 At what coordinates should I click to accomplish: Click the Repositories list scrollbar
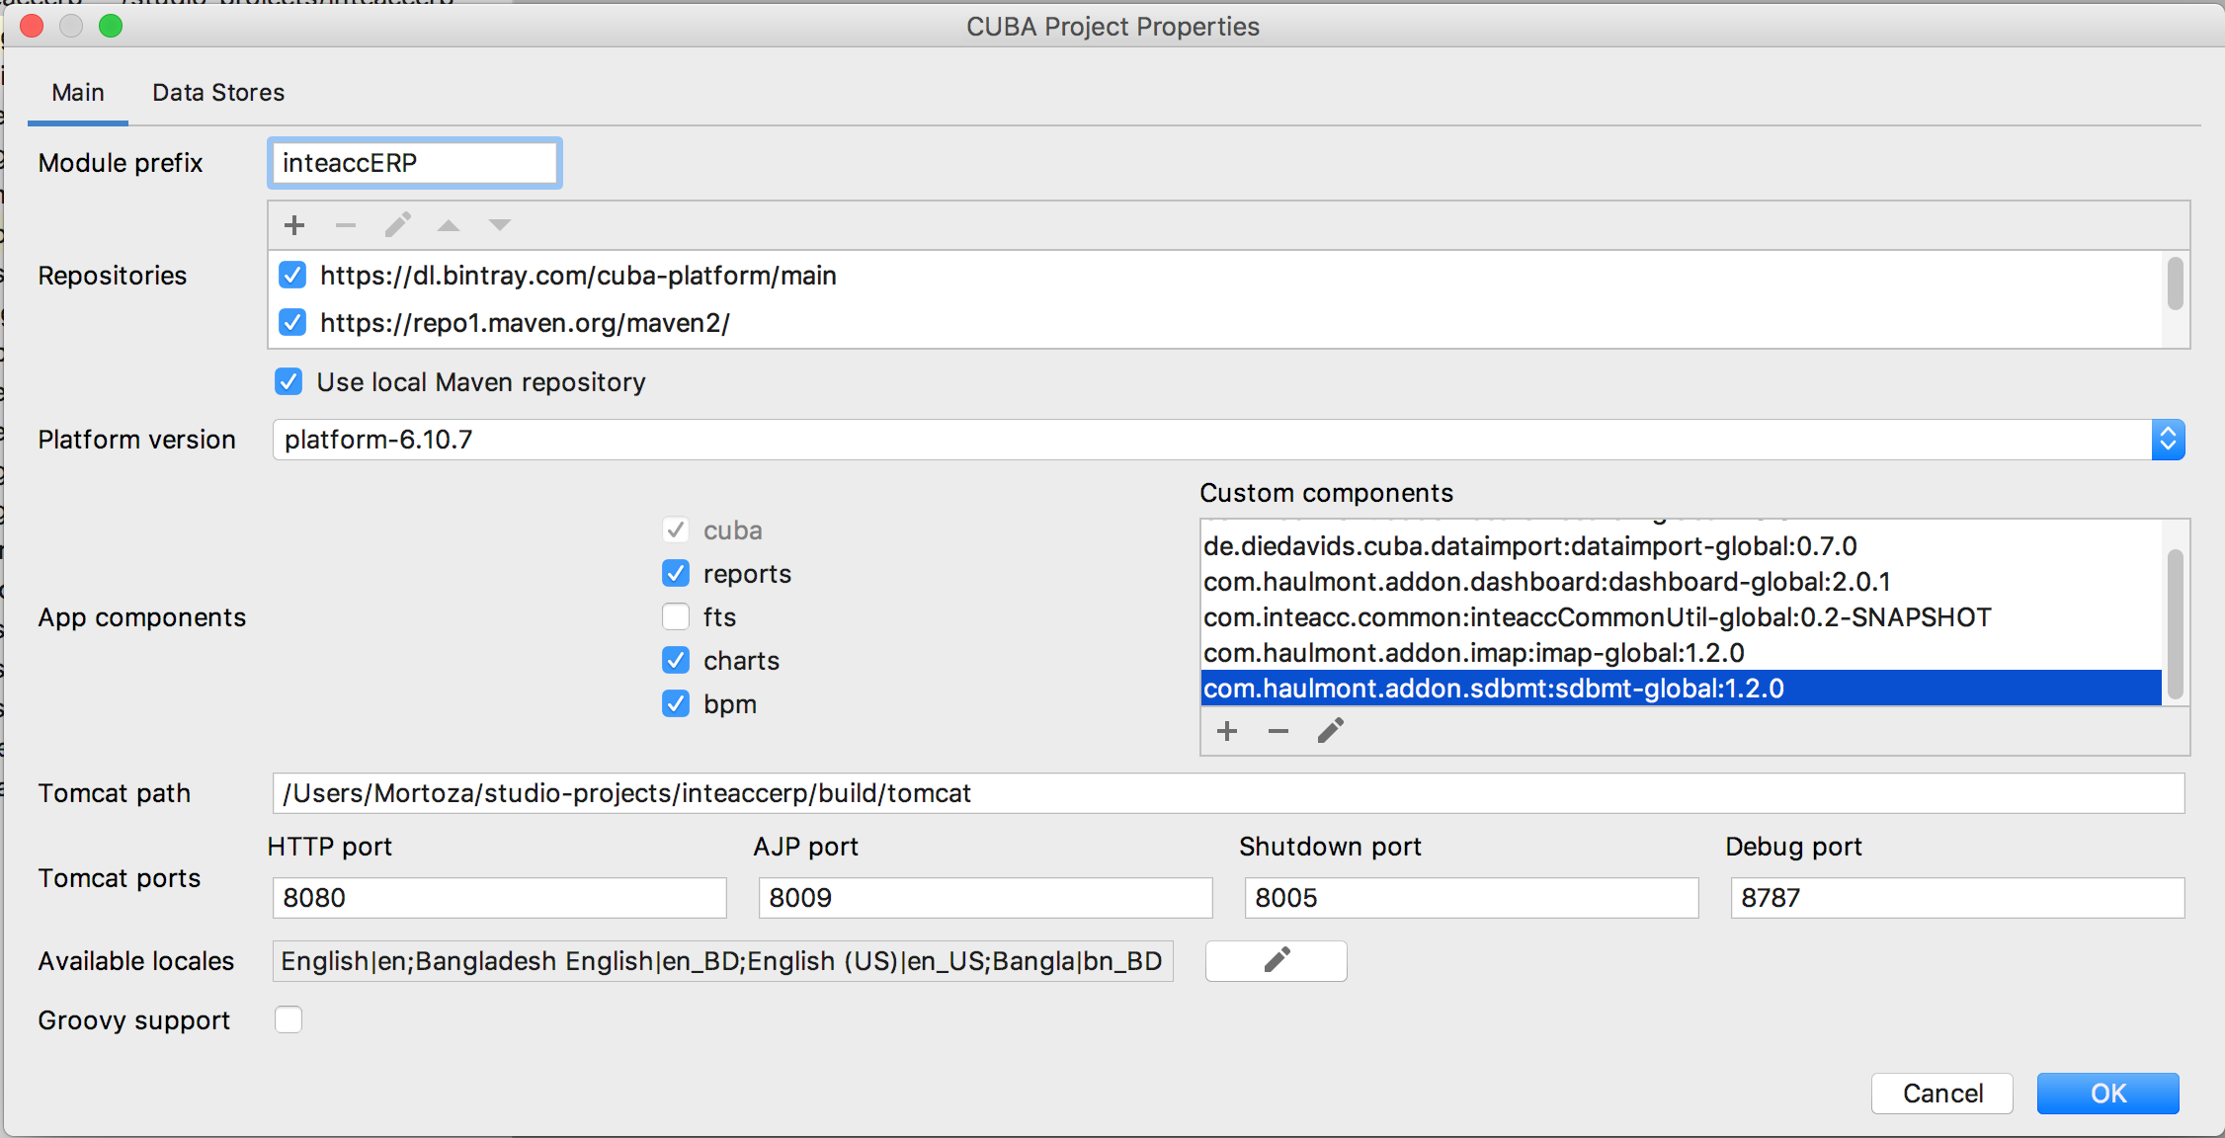click(x=2176, y=284)
